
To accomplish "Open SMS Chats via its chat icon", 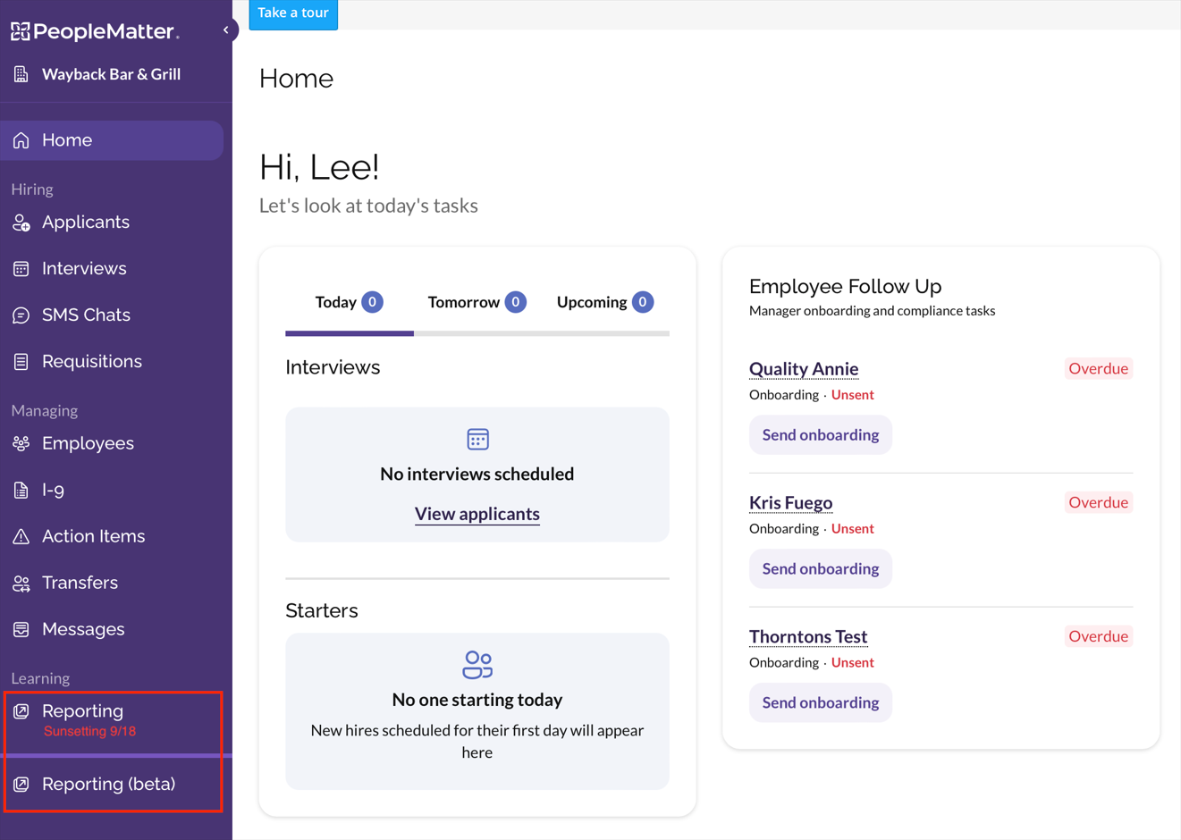I will pos(21,315).
